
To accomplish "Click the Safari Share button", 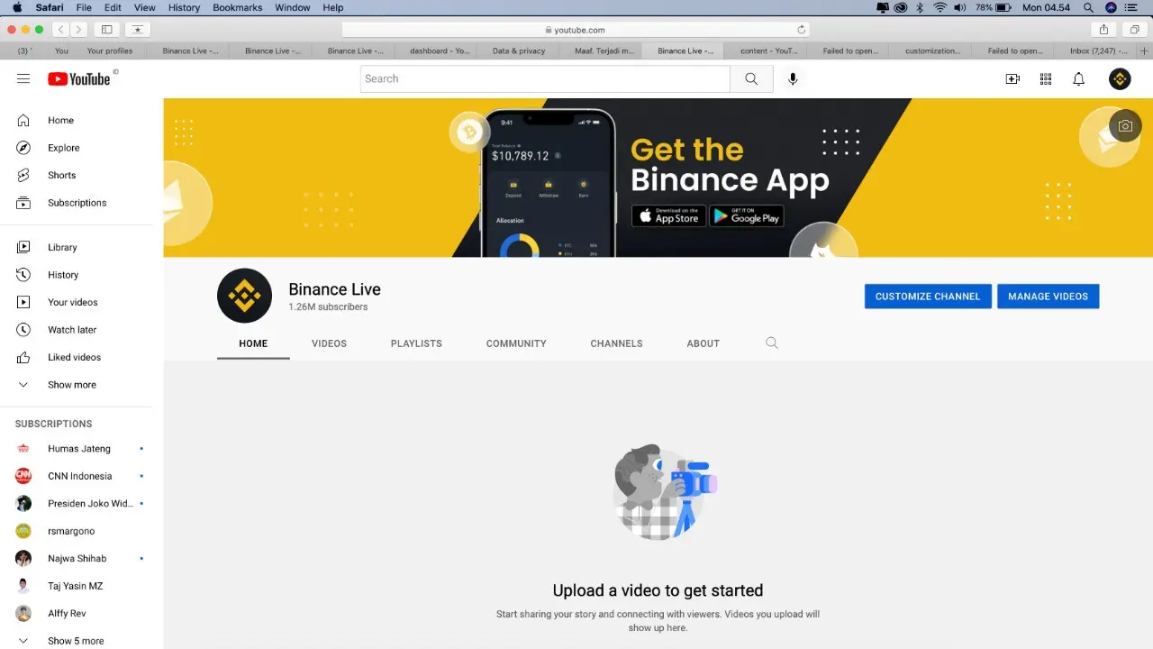I will [x=1103, y=30].
